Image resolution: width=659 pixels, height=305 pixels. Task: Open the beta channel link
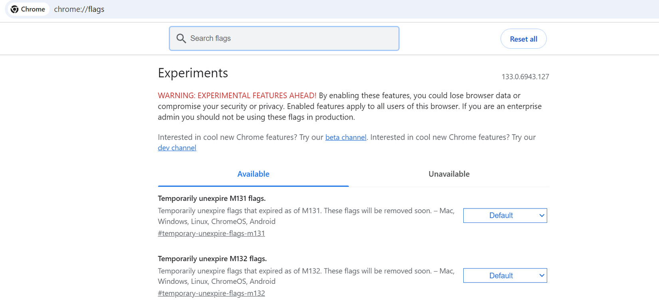(x=345, y=137)
